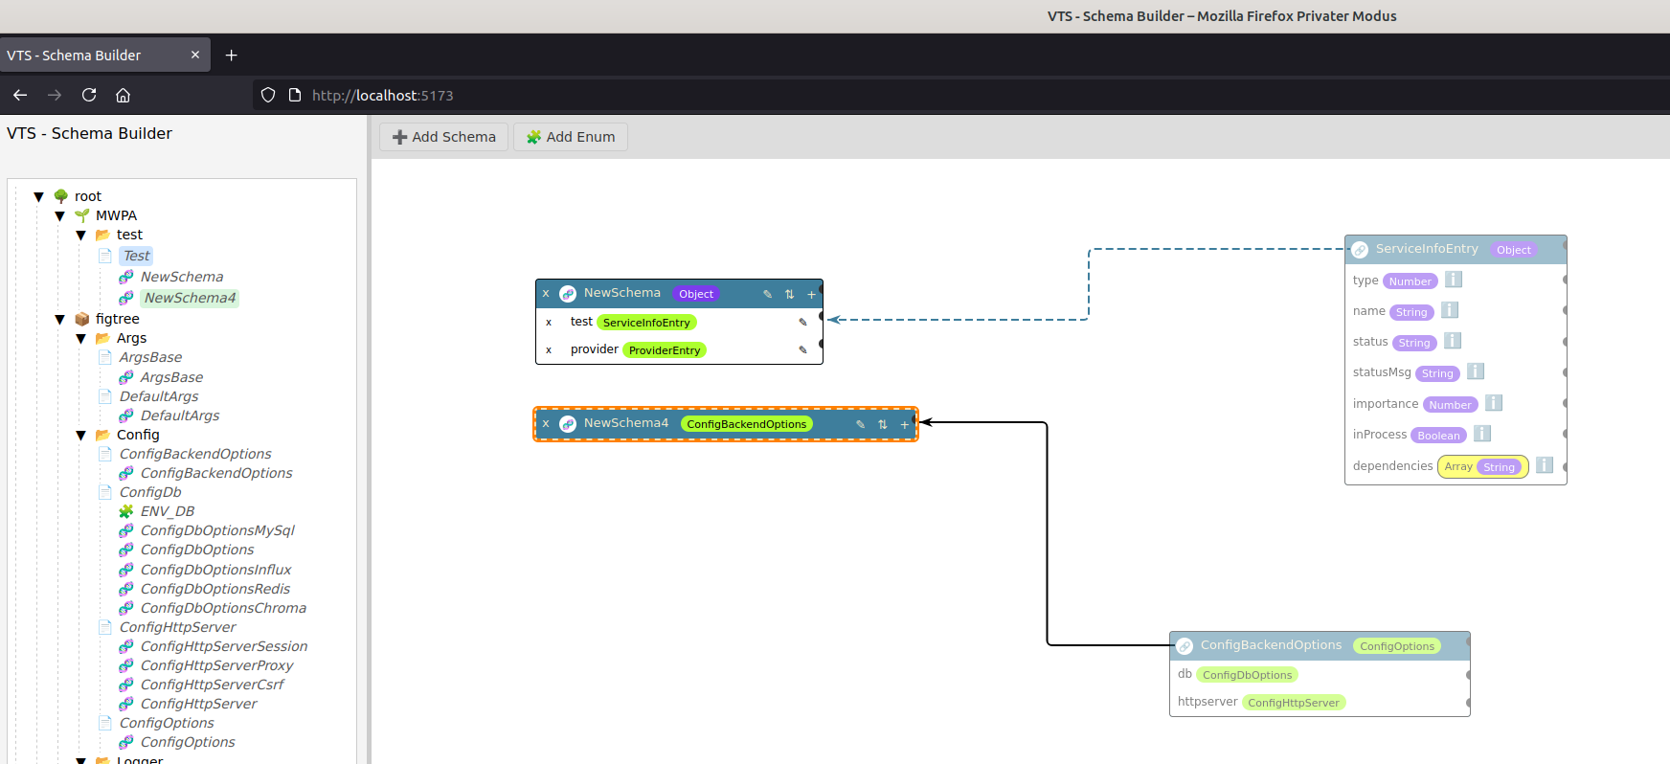
Task: Remove the 'test' field from NewSchema
Action: [x=549, y=323]
